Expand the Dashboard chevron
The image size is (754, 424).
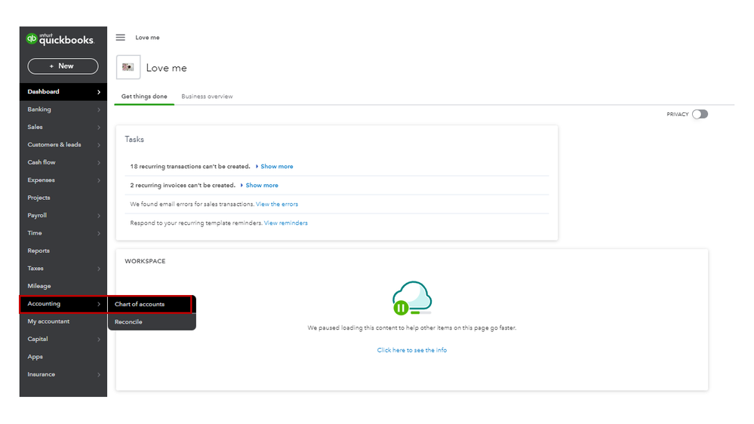[99, 92]
